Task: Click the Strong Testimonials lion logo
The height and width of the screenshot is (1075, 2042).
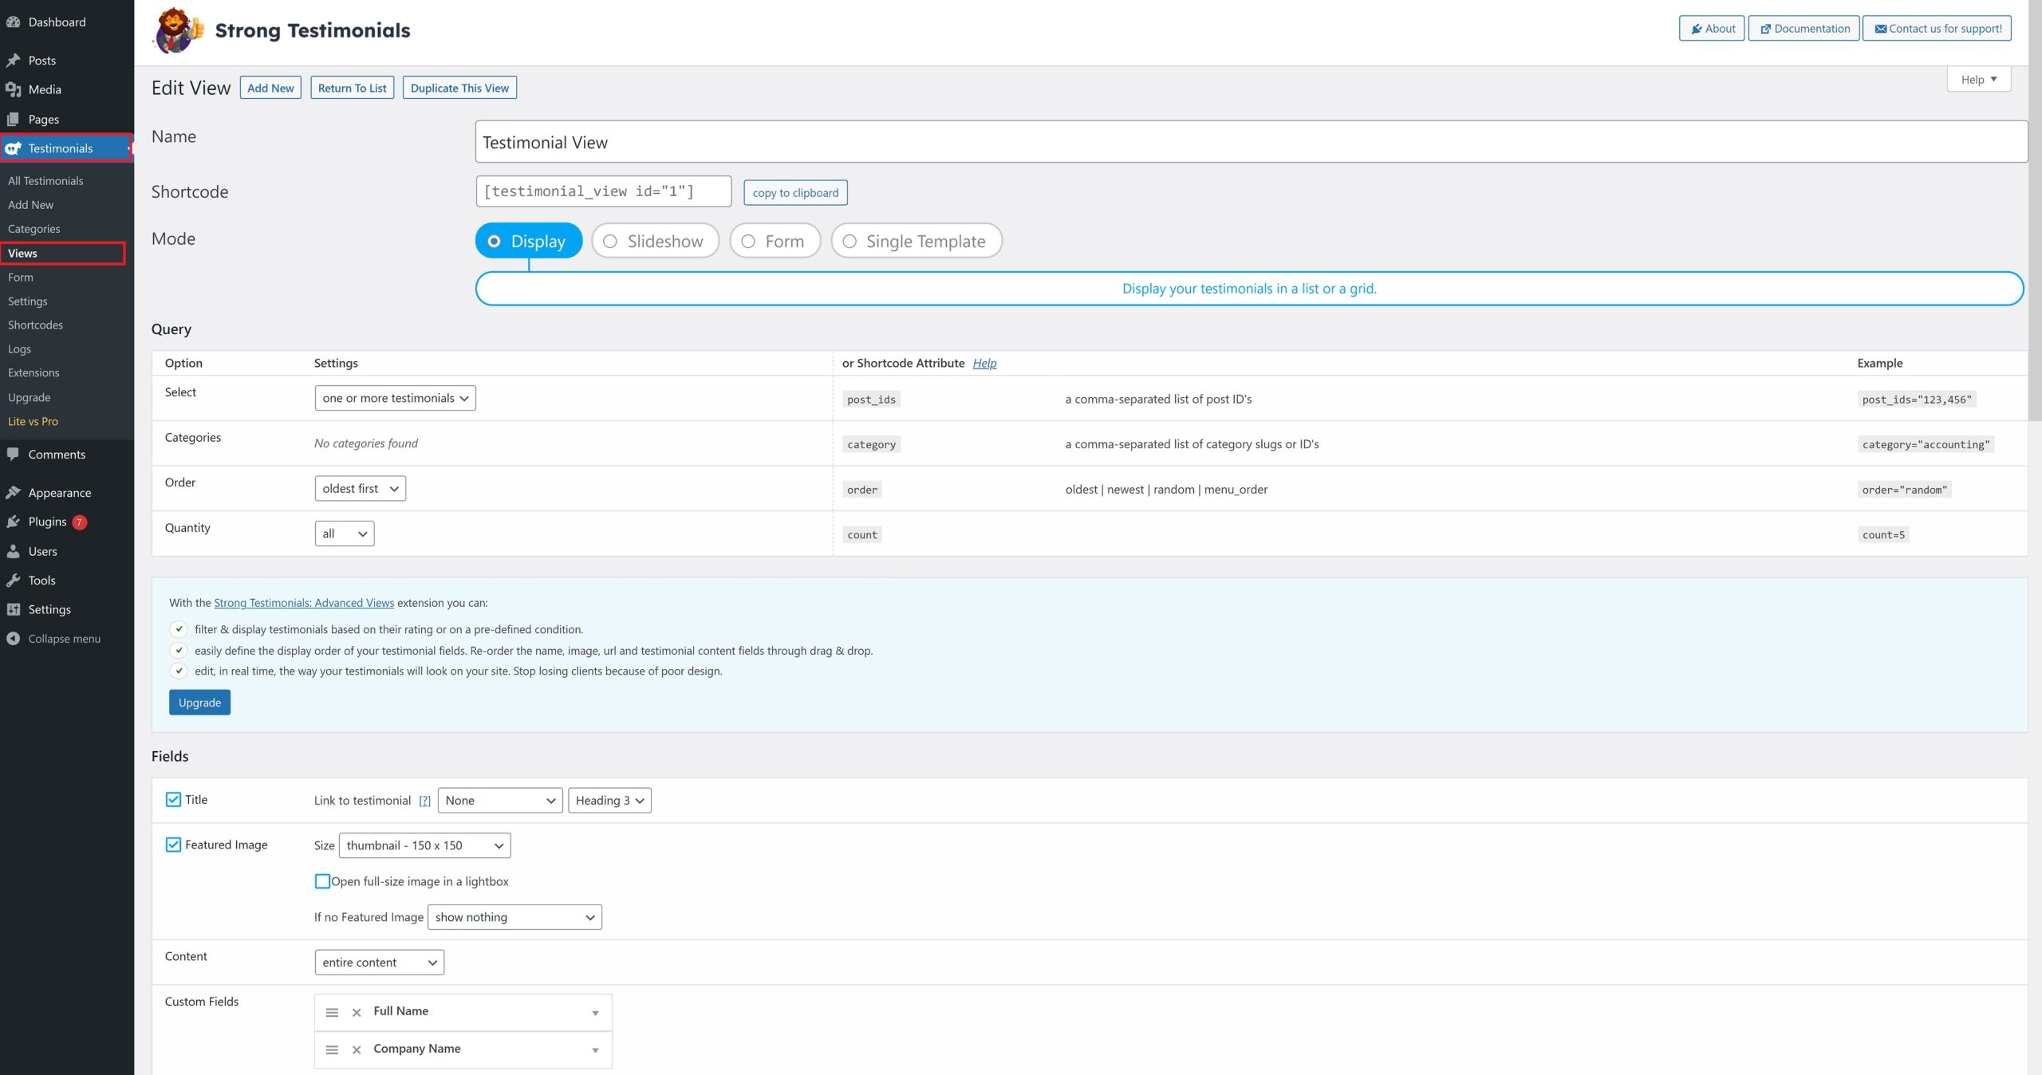Action: 179,30
